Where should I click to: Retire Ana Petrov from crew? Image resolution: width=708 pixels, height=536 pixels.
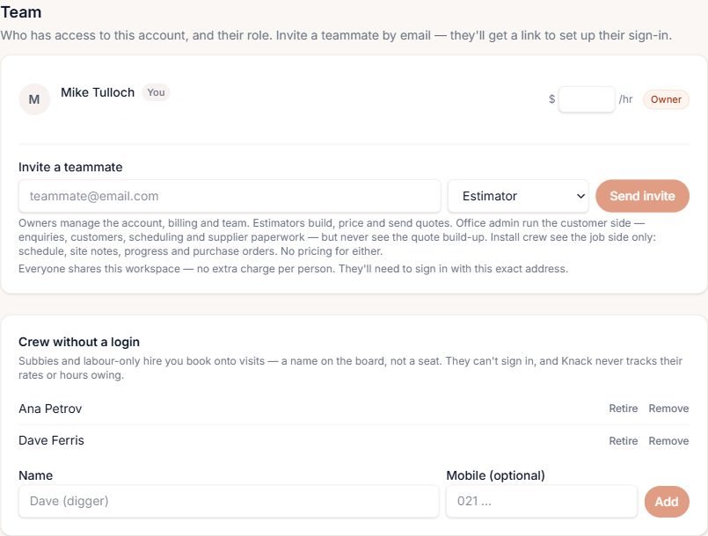623,409
